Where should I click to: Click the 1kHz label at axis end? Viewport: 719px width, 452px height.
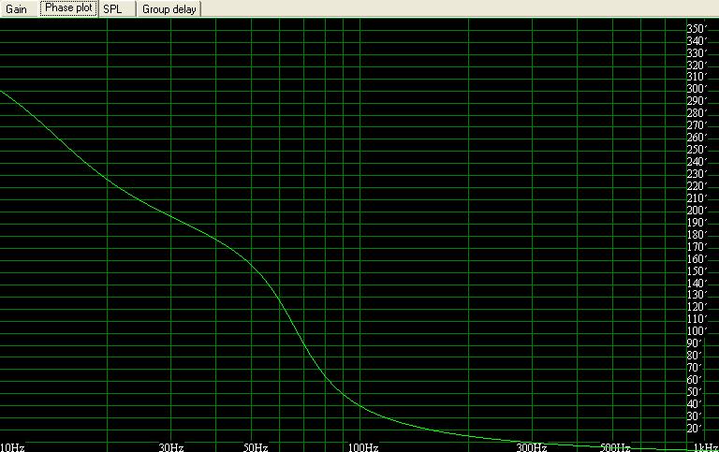(705, 446)
